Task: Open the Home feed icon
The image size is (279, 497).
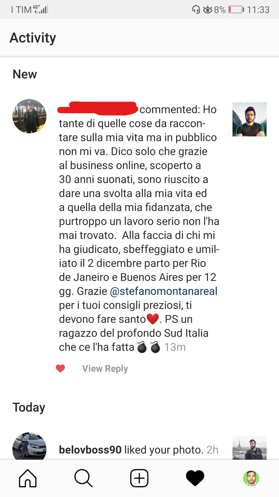Action: tap(28, 478)
